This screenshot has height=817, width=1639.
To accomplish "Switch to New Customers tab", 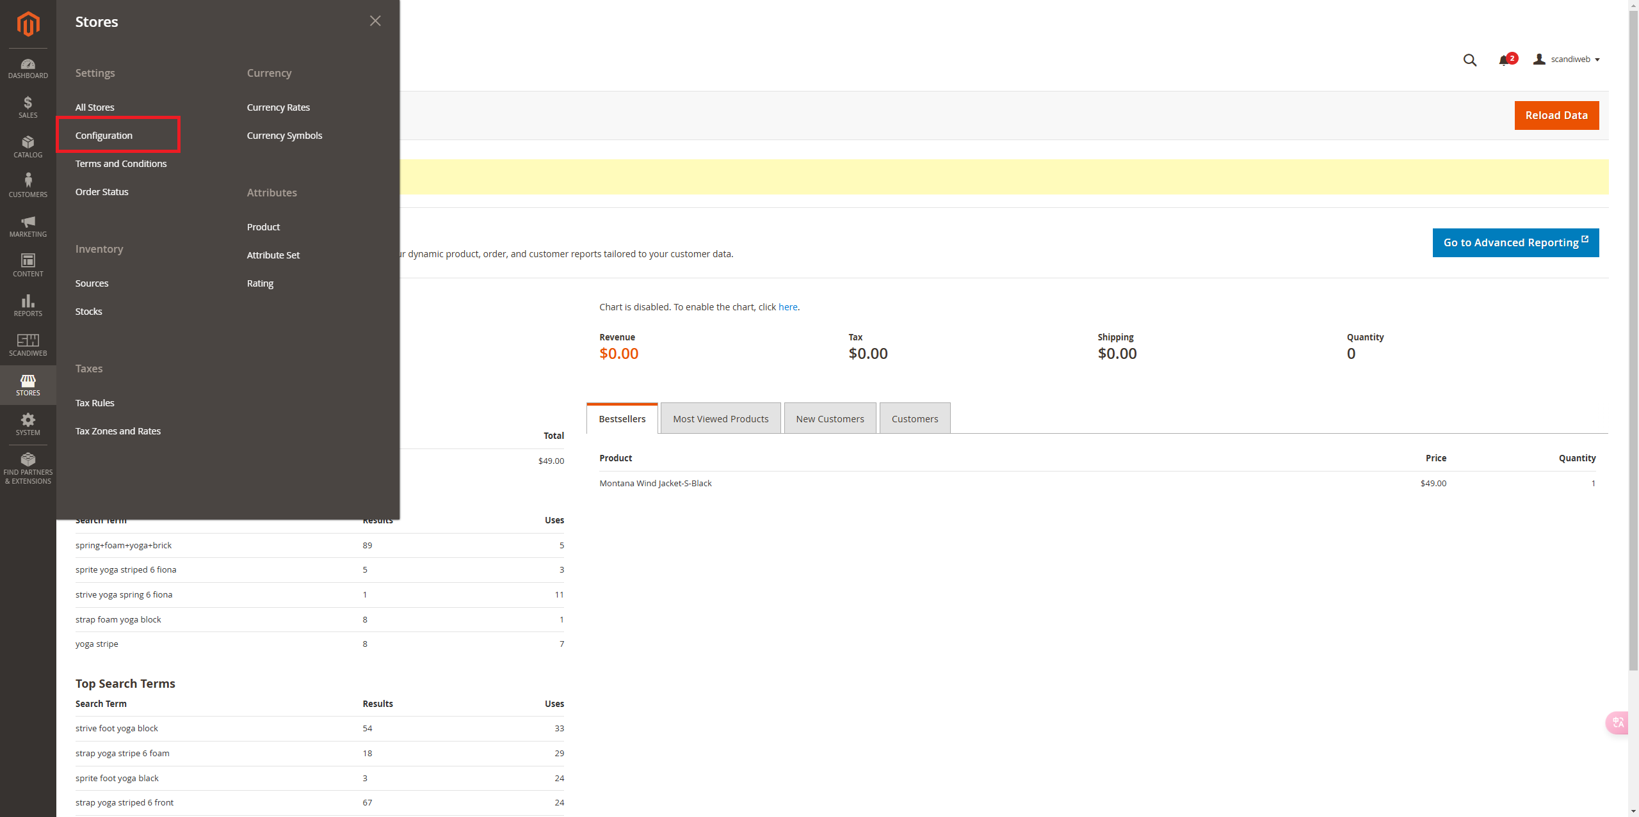I will point(830,419).
